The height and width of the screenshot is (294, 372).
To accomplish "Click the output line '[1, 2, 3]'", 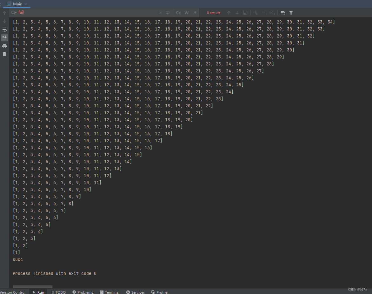I will (24, 238).
